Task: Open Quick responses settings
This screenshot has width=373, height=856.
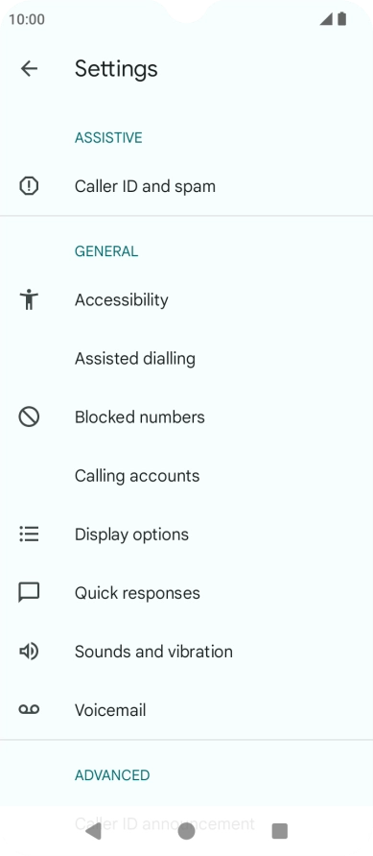Action: (x=186, y=593)
